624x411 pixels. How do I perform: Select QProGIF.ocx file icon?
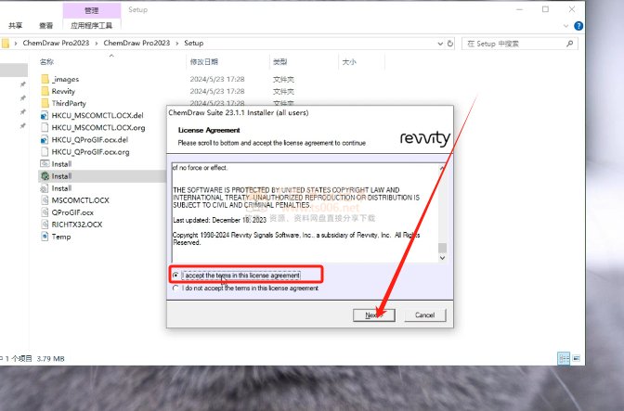coord(45,212)
